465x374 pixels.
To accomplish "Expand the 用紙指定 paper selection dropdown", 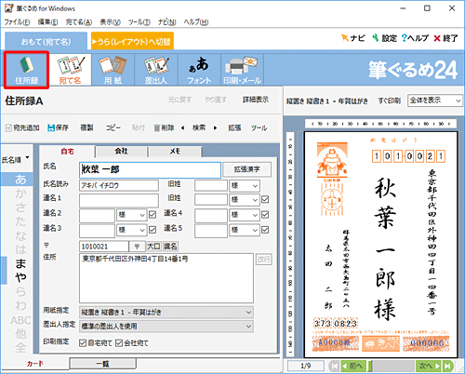I will pyautogui.click(x=166, y=313).
